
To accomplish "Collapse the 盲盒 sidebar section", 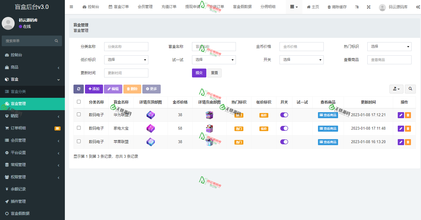I will [32, 79].
